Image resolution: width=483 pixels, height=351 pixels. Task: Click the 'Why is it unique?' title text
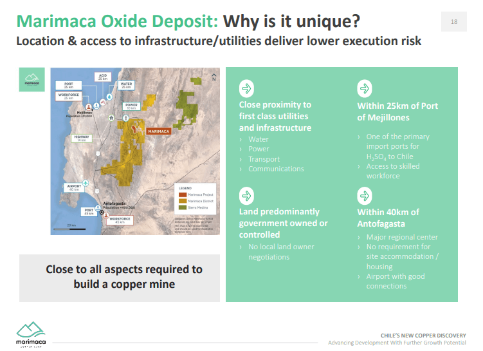click(291, 21)
